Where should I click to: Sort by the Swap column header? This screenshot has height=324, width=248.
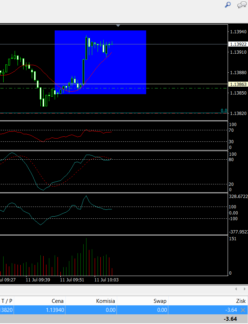tap(143, 301)
